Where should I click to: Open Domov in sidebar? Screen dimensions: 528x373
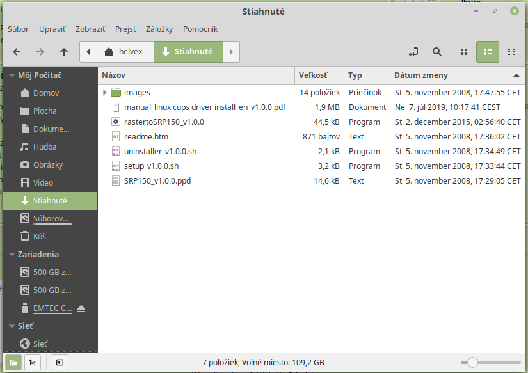(50, 93)
